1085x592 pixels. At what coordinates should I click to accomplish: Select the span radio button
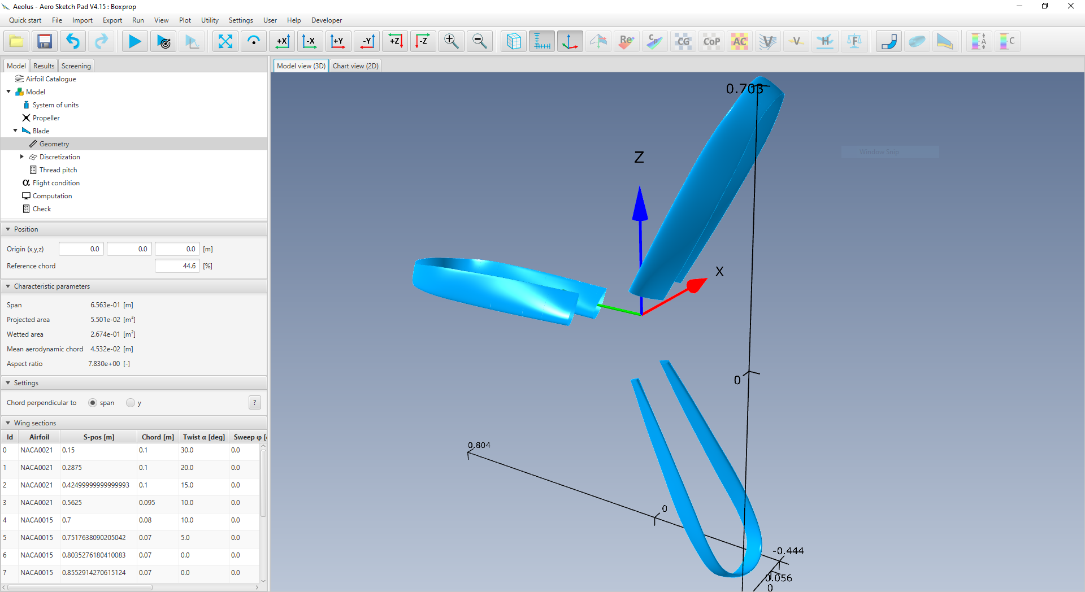93,403
